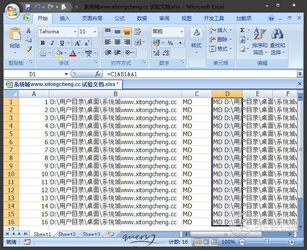Click AutoSum sigma icon
This screenshot has height=250, width=307.
point(243,30)
